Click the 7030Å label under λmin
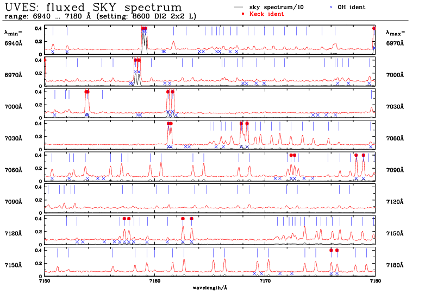 point(13,138)
